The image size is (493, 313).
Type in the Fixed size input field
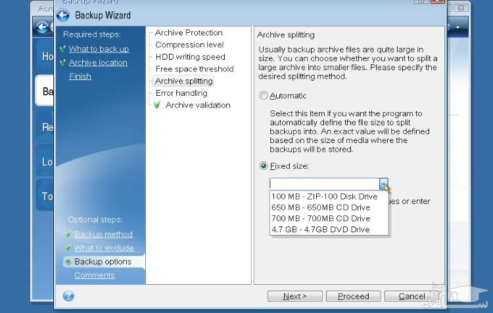point(323,184)
